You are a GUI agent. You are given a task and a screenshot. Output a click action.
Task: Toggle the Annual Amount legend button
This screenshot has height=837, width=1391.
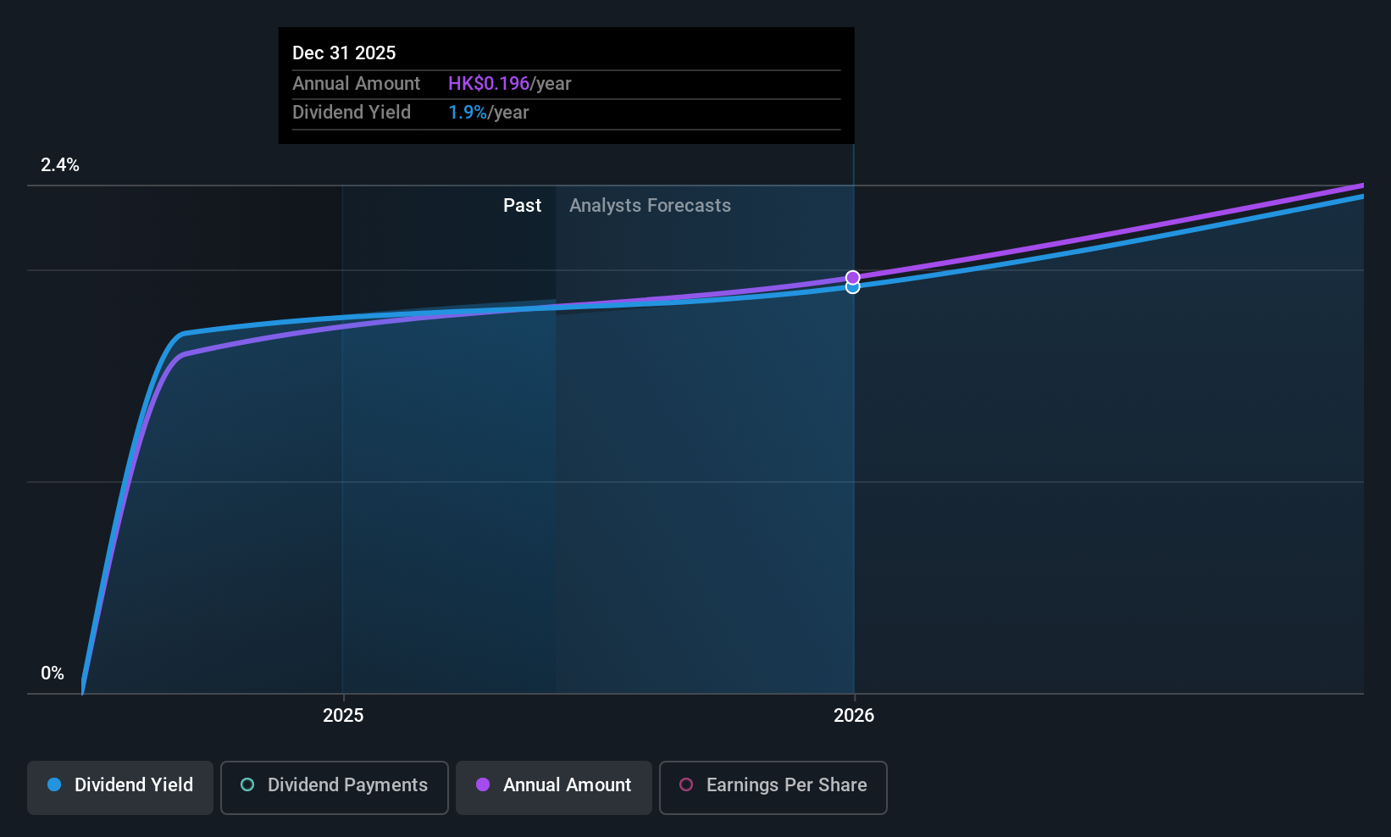[554, 788]
